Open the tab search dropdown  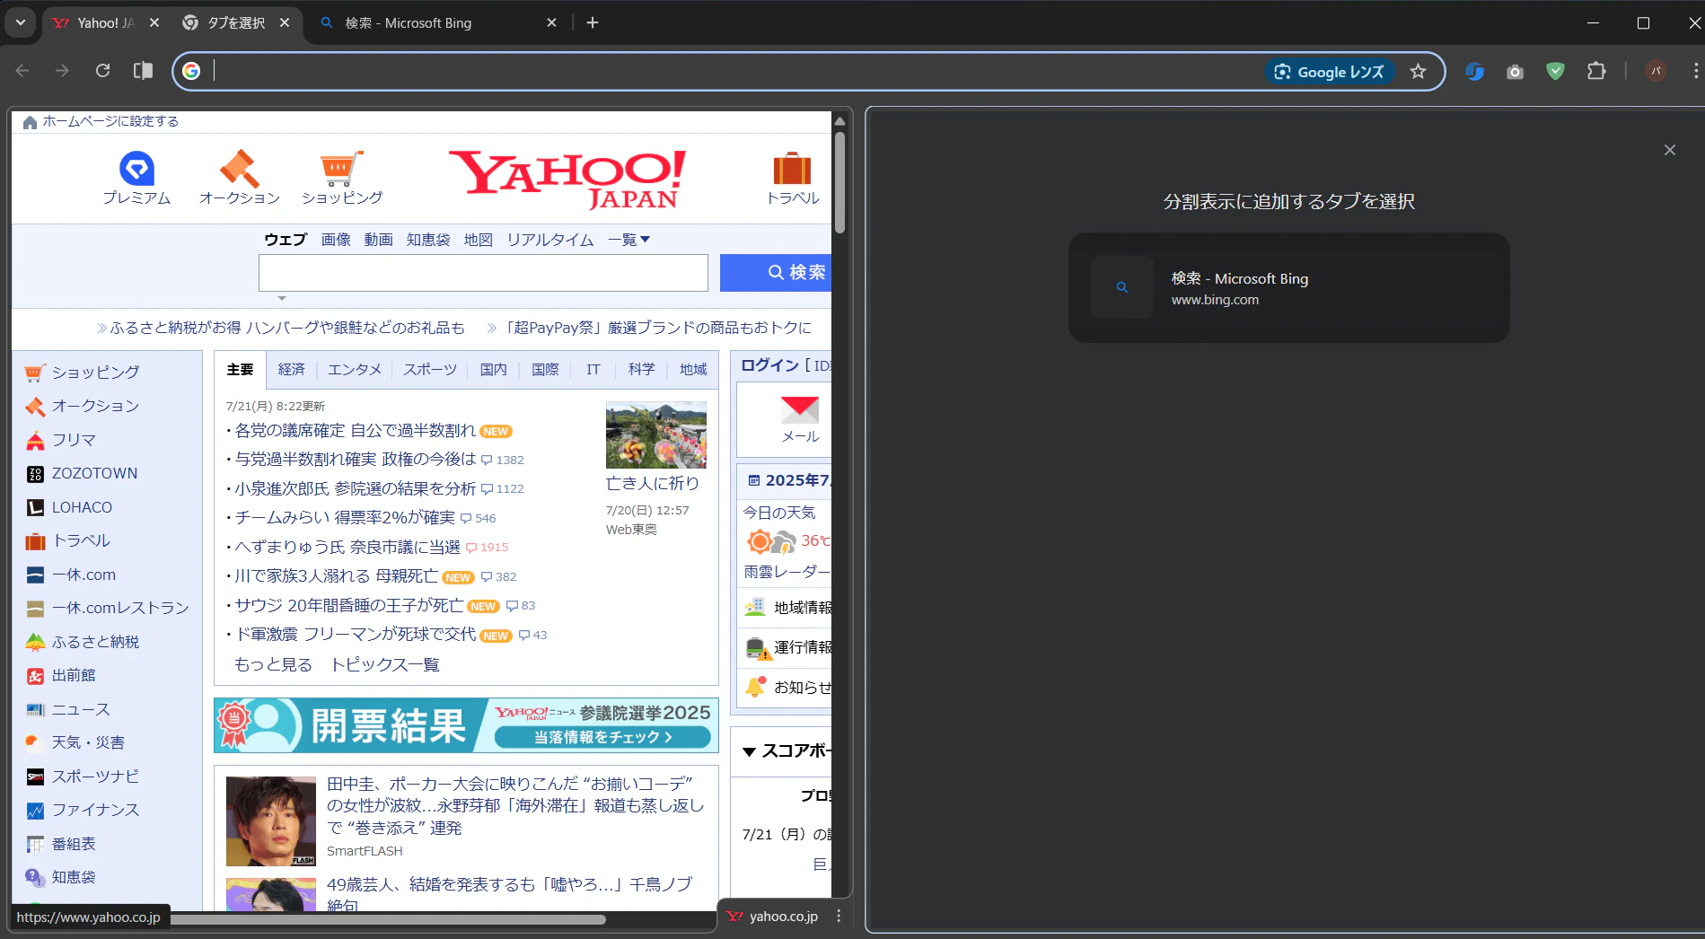pos(20,22)
